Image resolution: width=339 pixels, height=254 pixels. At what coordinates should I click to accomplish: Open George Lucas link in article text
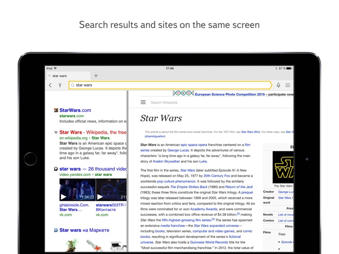pos(178,150)
